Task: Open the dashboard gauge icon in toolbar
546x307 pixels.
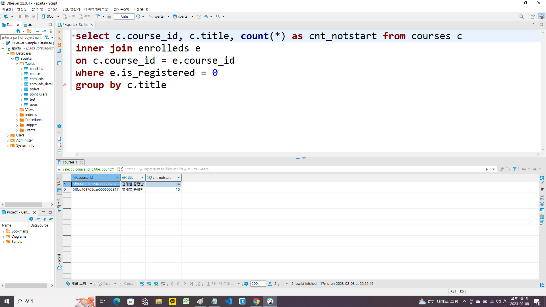Action: [199, 16]
